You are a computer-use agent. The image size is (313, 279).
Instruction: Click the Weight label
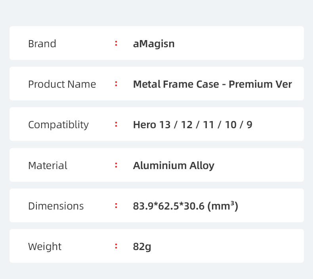click(x=45, y=246)
